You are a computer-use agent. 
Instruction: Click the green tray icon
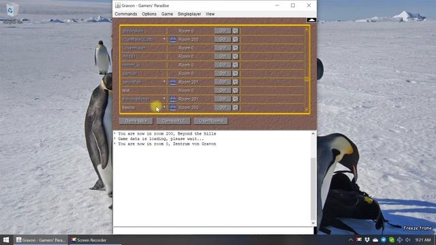[392, 240]
